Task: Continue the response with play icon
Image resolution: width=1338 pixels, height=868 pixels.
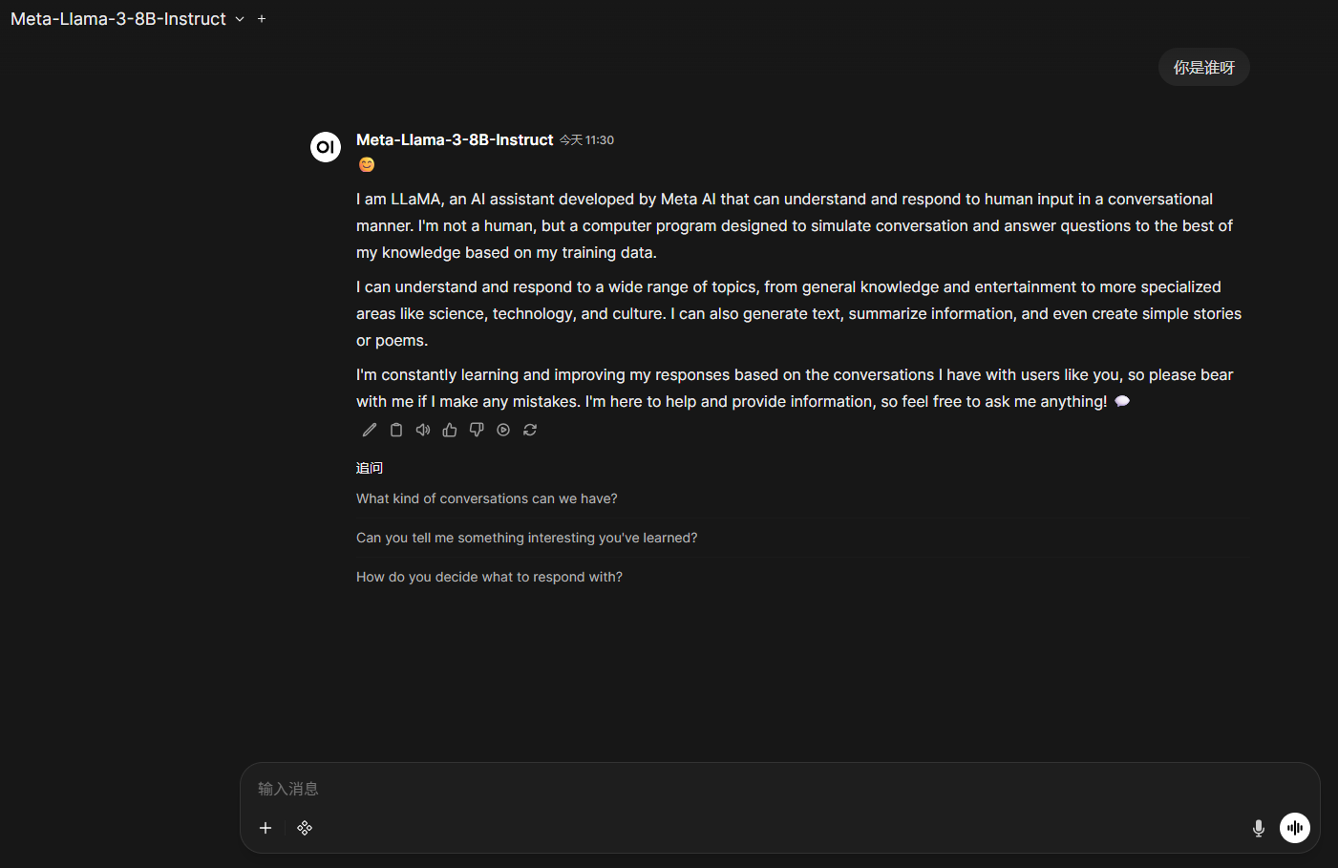Action: (x=503, y=430)
